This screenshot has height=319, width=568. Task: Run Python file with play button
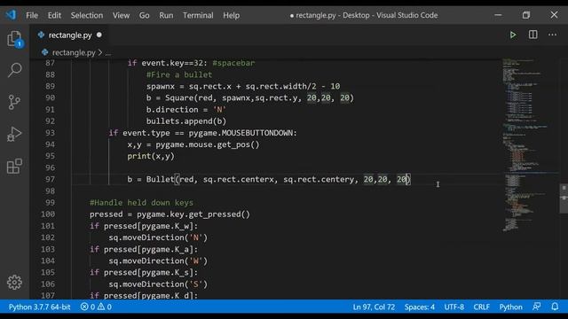[x=513, y=35]
